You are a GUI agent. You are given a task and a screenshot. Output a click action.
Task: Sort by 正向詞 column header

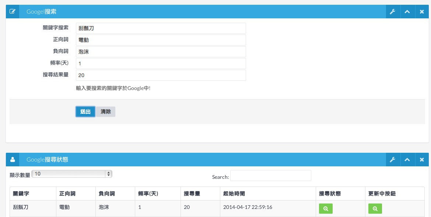76,194
